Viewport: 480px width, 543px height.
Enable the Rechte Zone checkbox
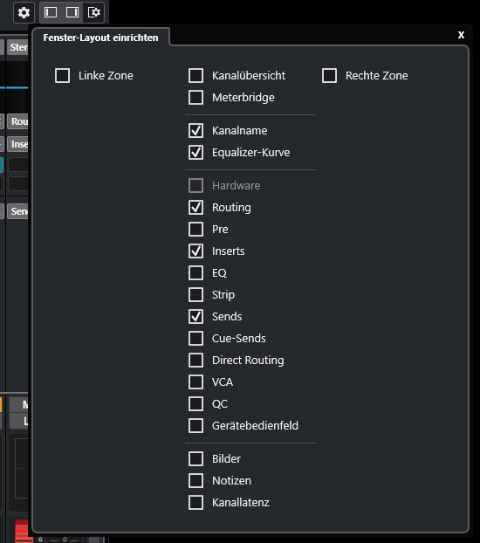point(329,75)
